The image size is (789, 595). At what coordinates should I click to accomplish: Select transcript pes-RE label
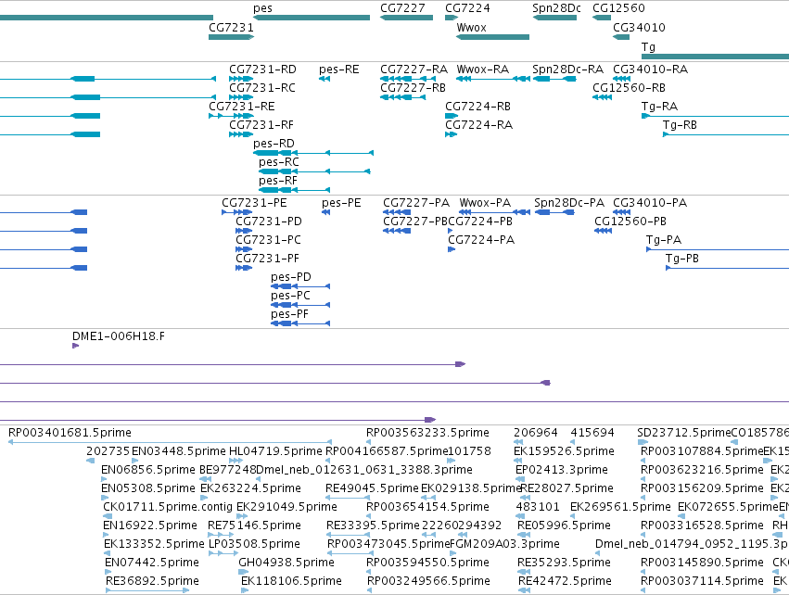[x=339, y=69]
